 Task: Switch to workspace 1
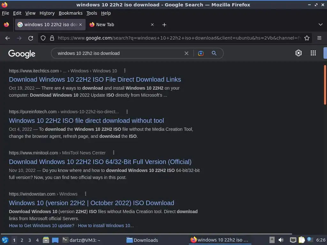pyautogui.click(x=14, y=240)
